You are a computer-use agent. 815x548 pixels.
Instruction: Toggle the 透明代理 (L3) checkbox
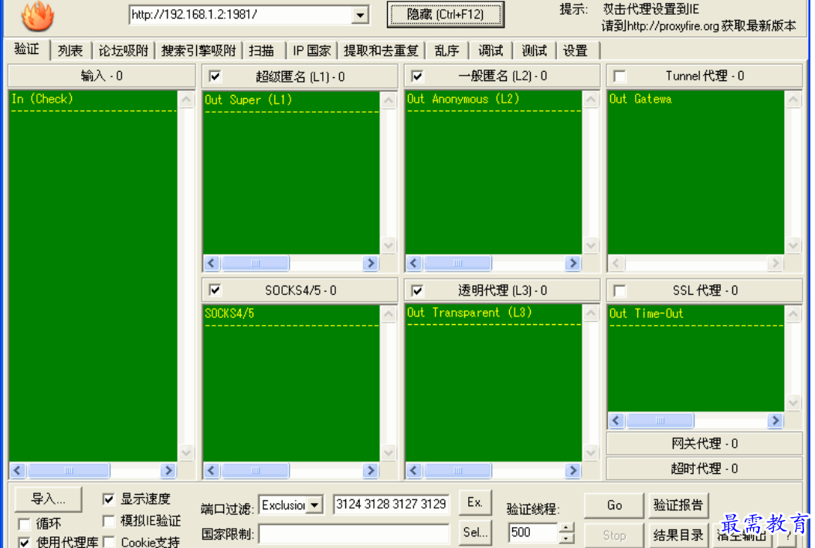(x=417, y=290)
